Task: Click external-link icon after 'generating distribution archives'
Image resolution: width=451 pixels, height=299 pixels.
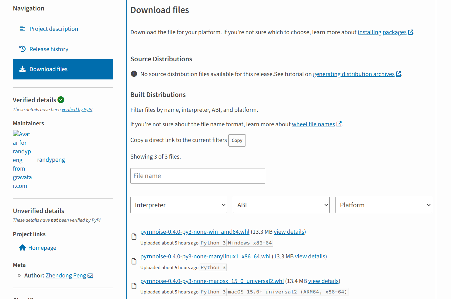Action: (x=399, y=74)
